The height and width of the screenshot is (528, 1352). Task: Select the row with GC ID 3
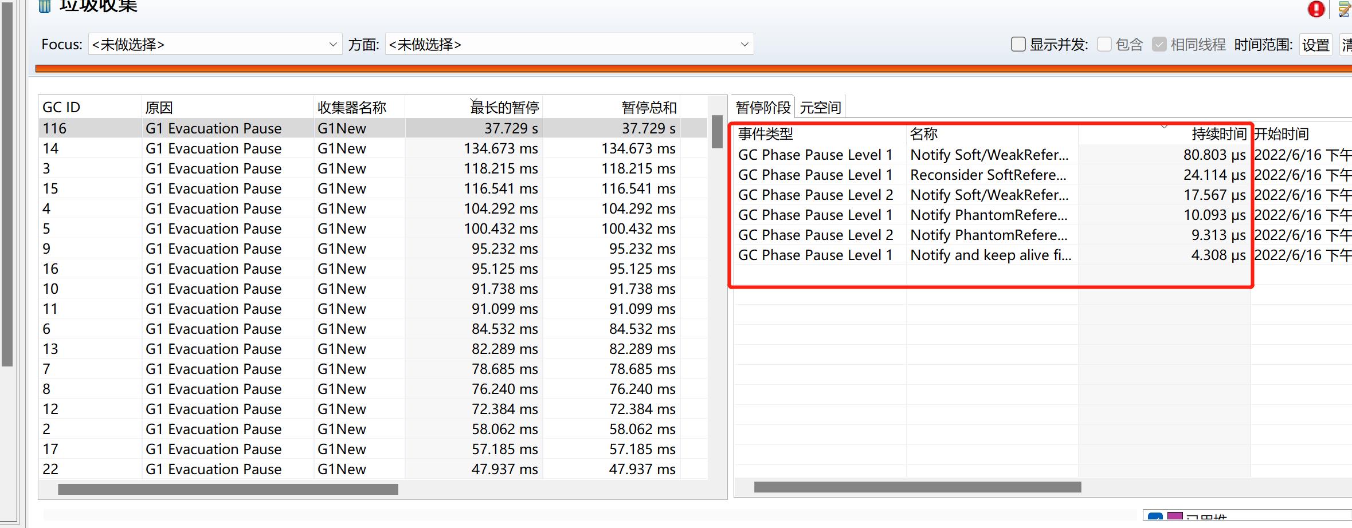[373, 168]
